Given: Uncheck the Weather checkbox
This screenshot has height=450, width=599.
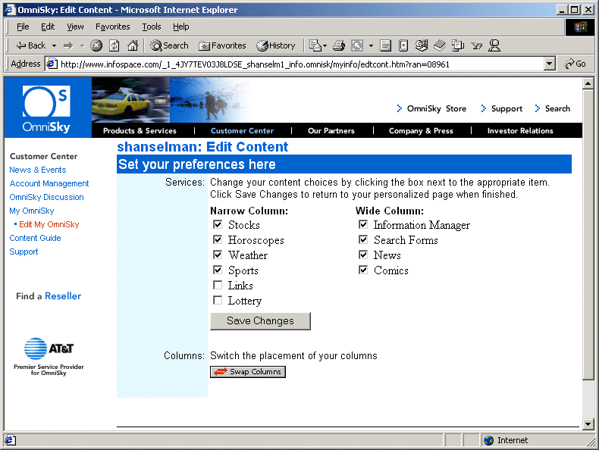Looking at the screenshot, I should [218, 255].
